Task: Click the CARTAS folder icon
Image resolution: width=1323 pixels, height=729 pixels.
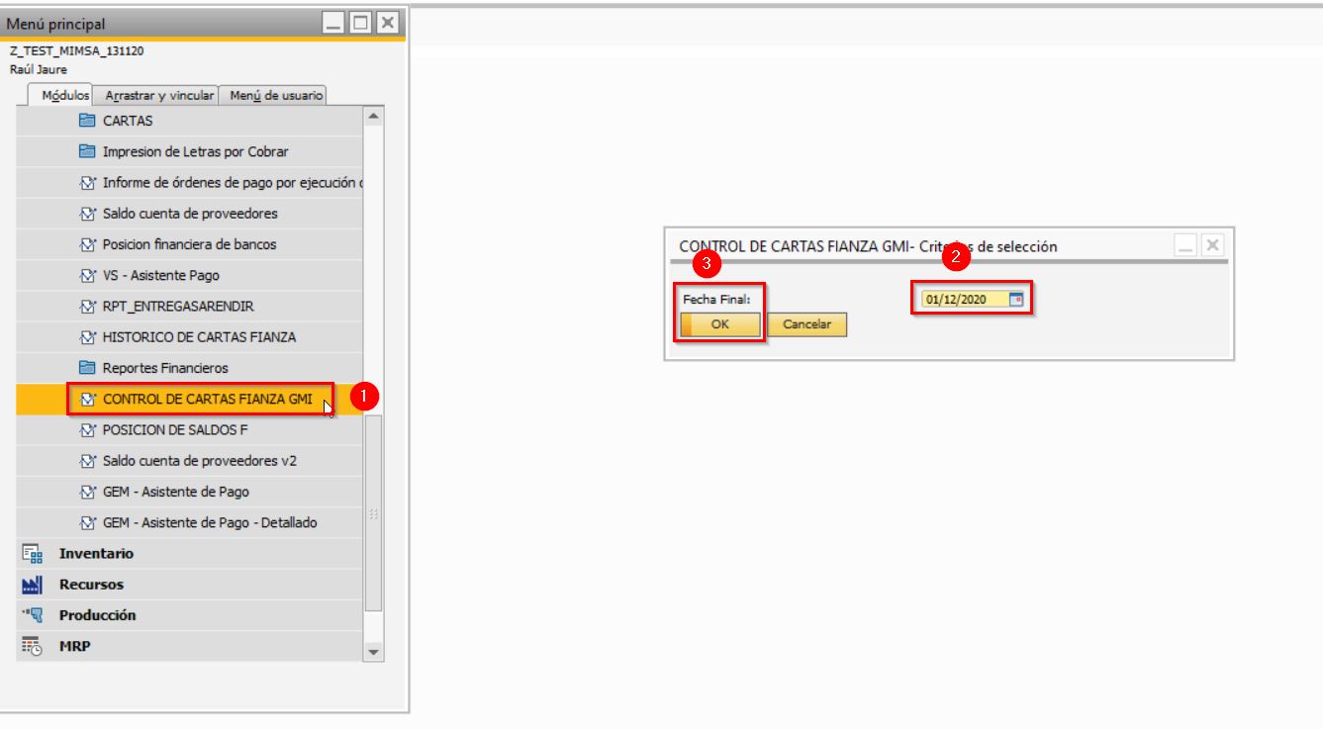Action: [87, 121]
